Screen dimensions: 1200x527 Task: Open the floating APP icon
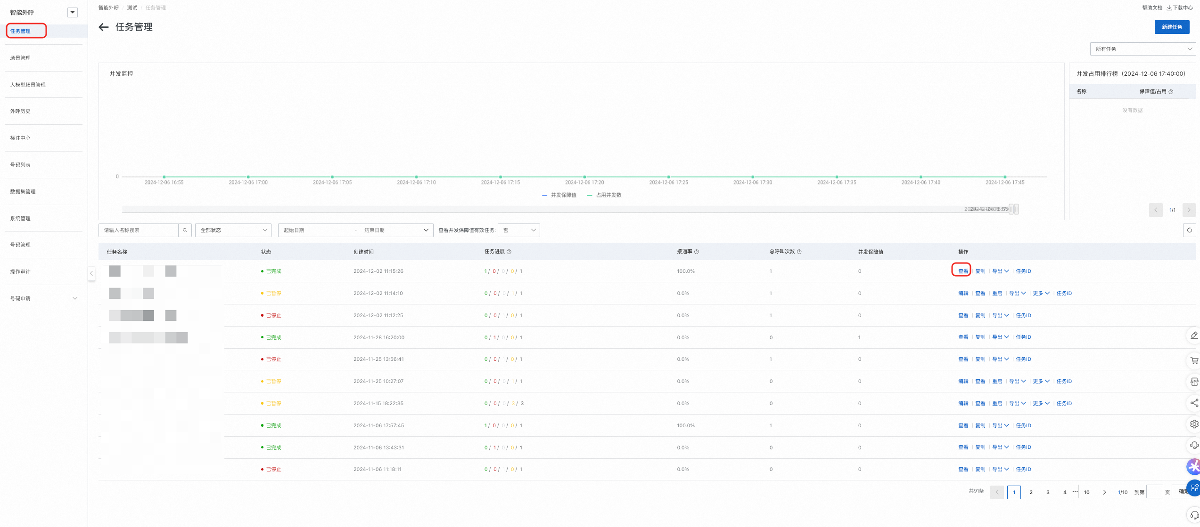click(1194, 382)
